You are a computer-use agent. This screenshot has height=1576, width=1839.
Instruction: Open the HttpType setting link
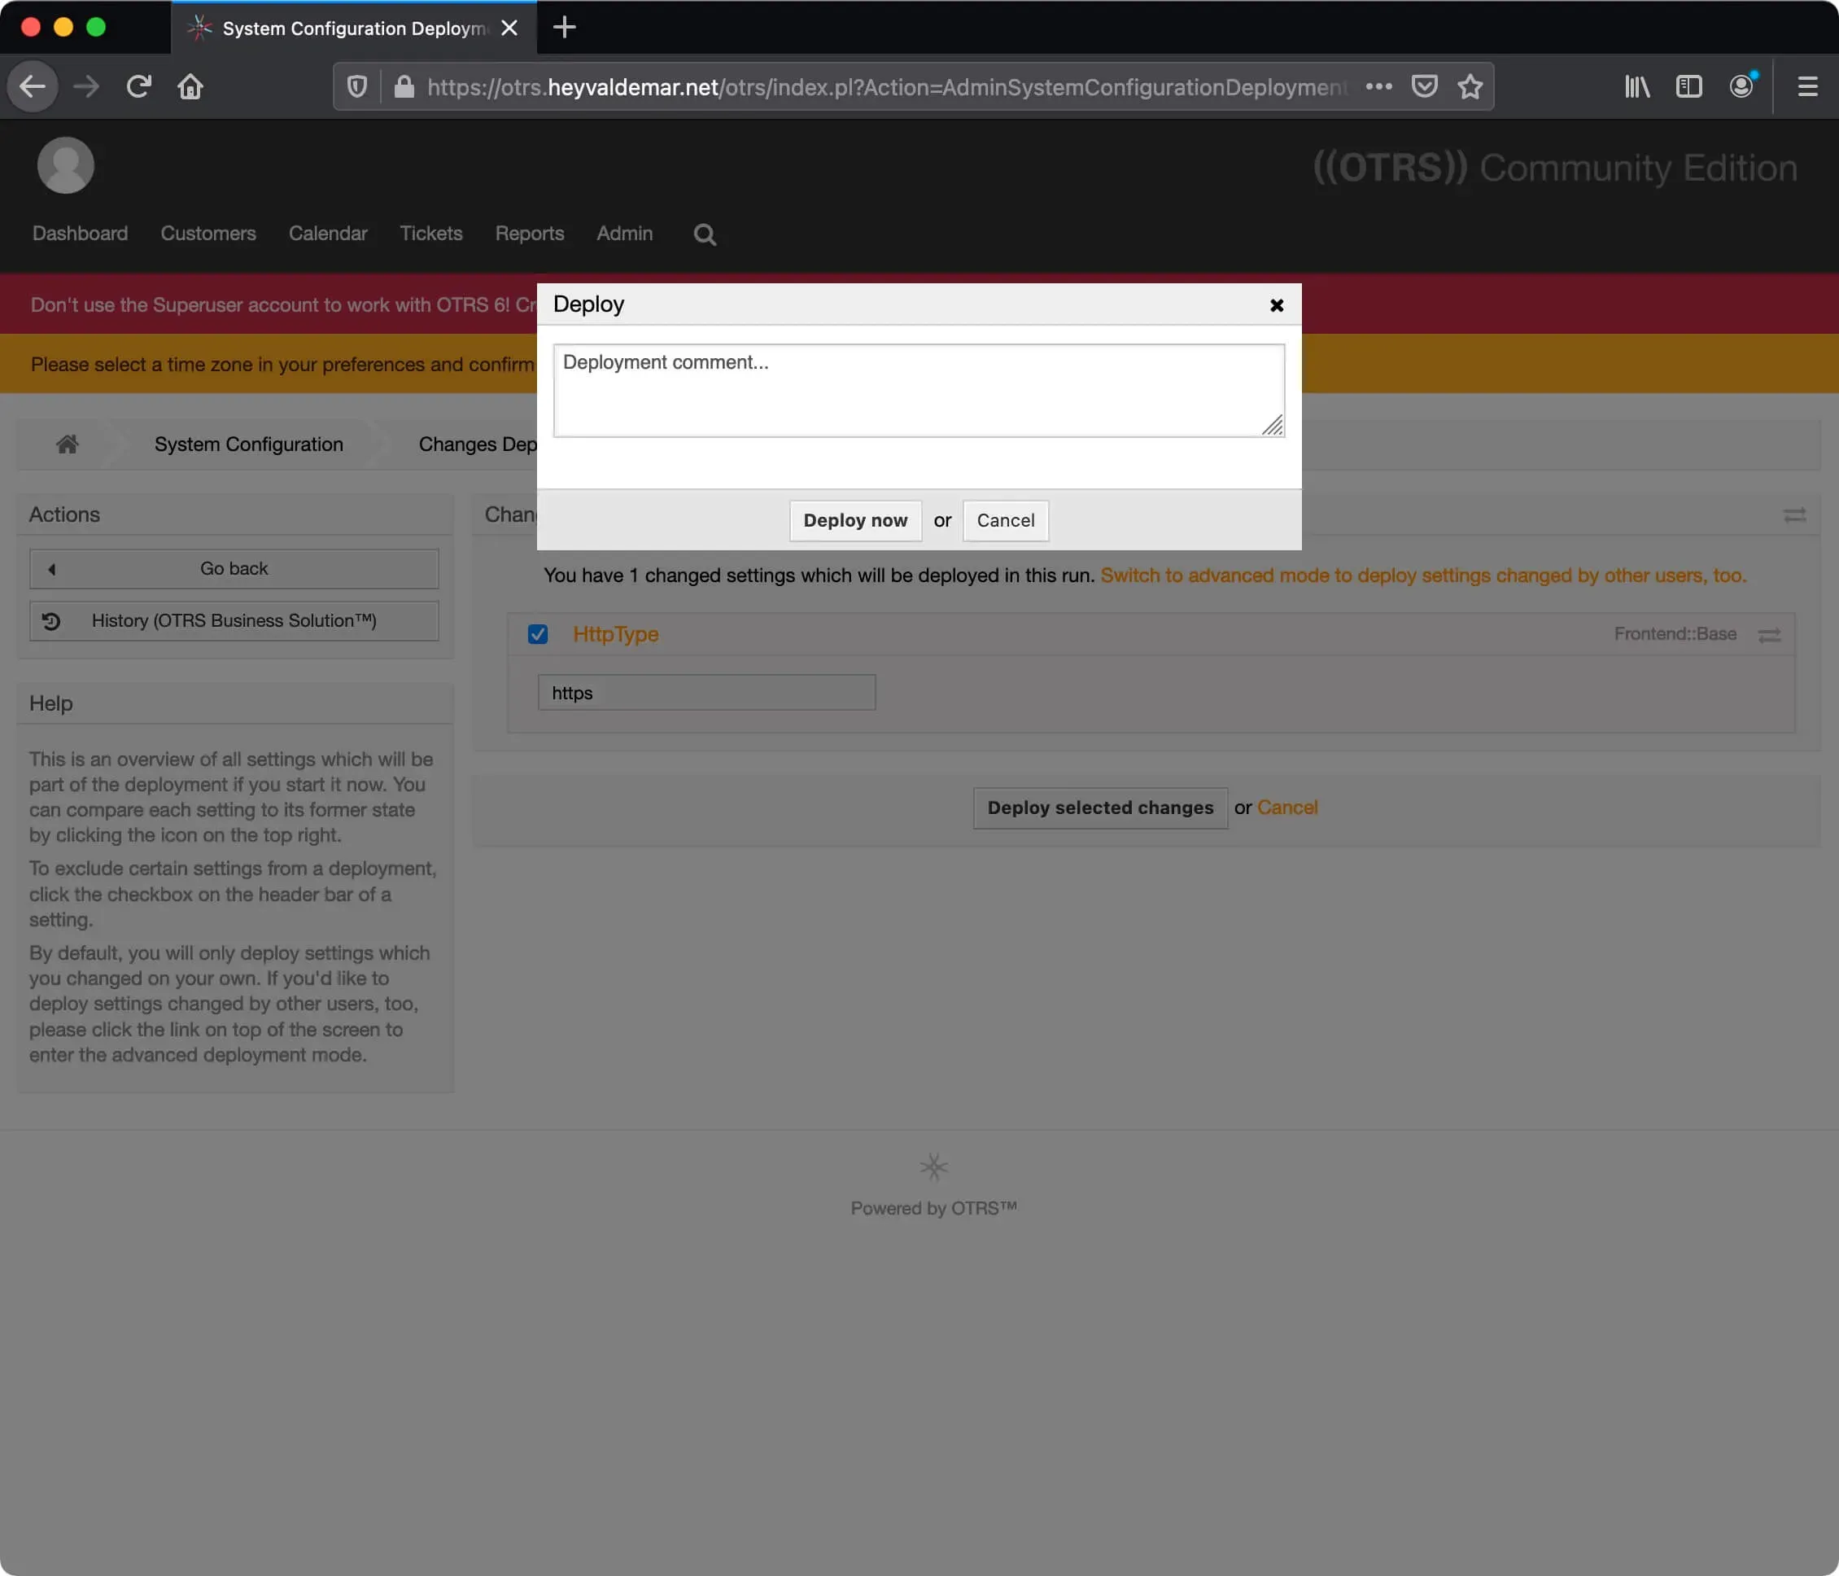click(615, 634)
